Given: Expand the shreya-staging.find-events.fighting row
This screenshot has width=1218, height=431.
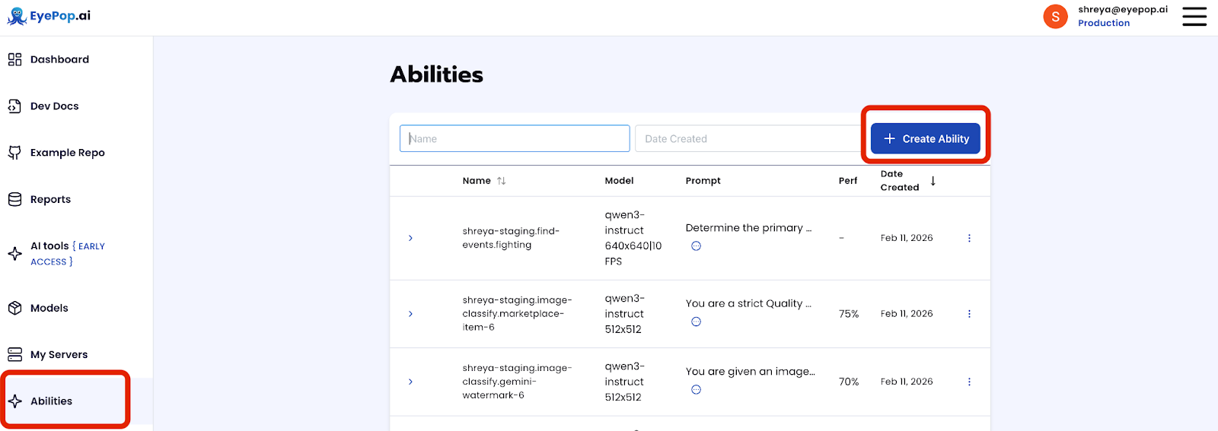Looking at the screenshot, I should (x=410, y=238).
